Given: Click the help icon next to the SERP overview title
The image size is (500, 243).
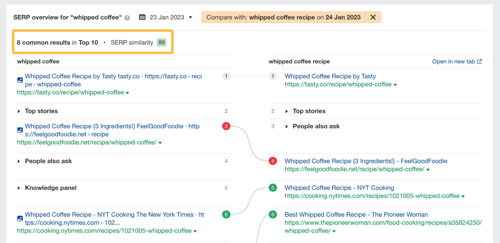Looking at the screenshot, I should [x=127, y=17].
